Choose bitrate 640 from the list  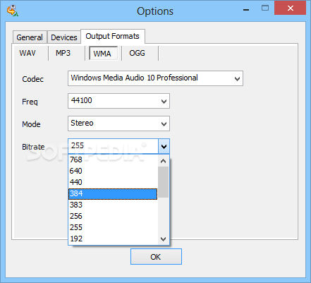(114, 171)
